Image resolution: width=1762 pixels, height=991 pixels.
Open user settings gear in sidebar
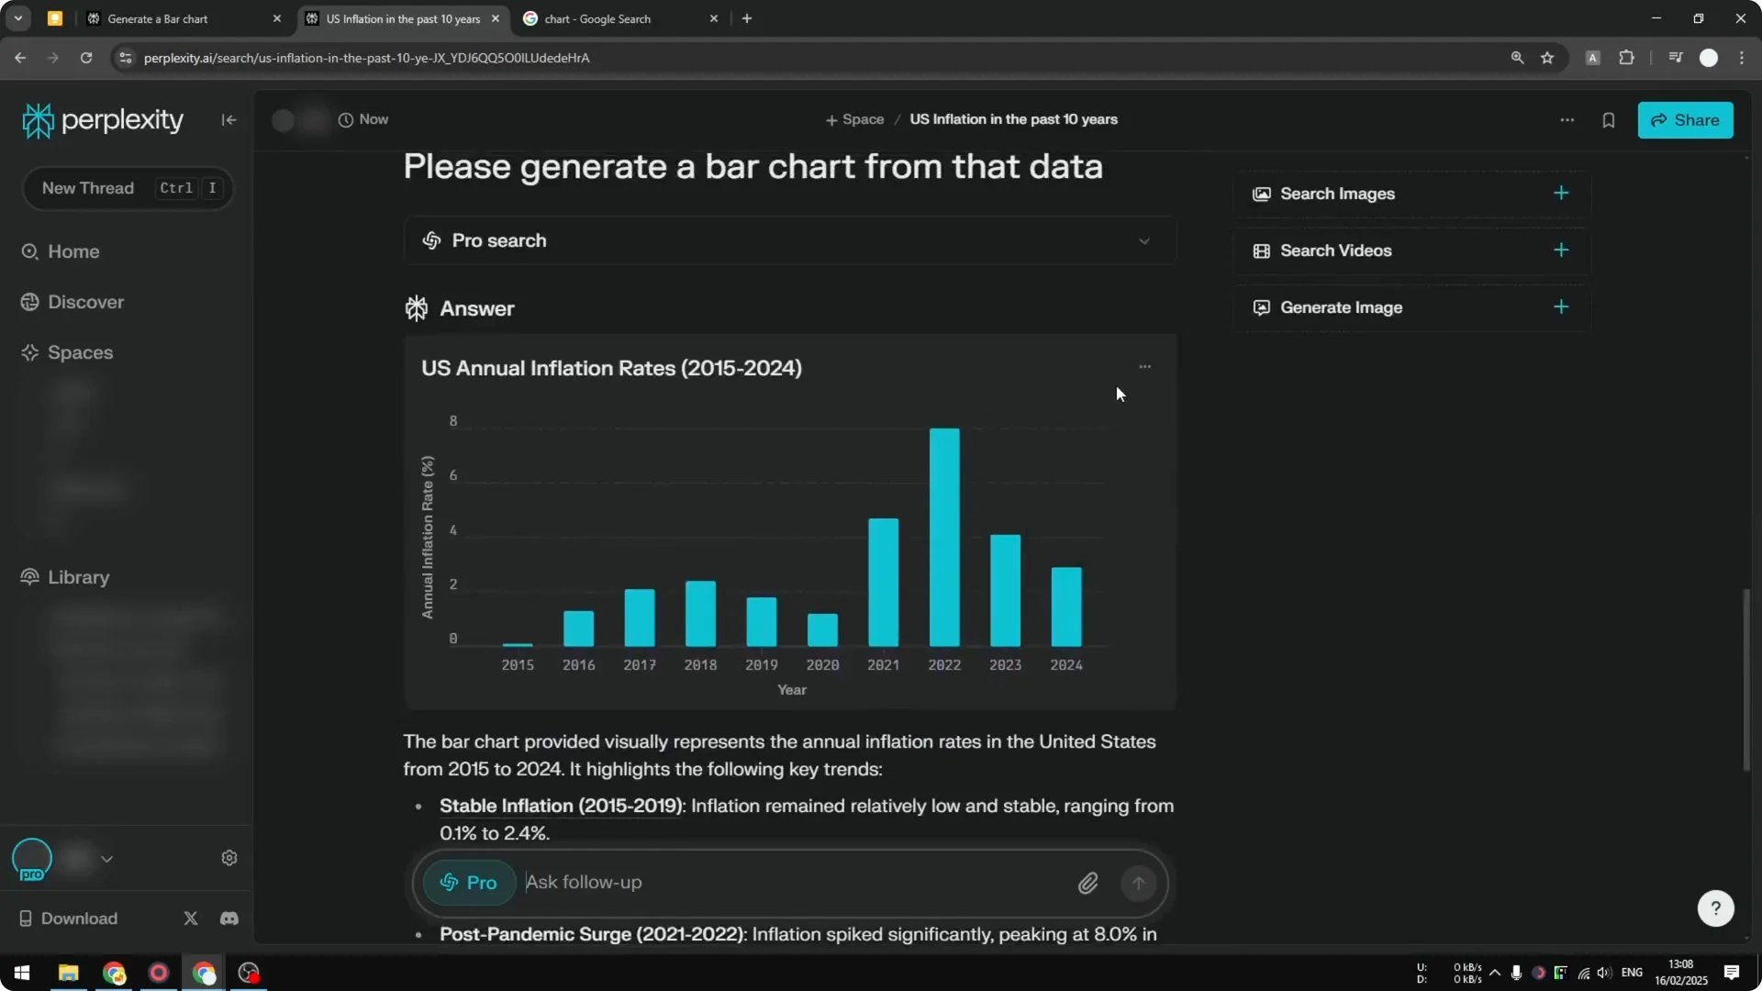[x=229, y=857]
